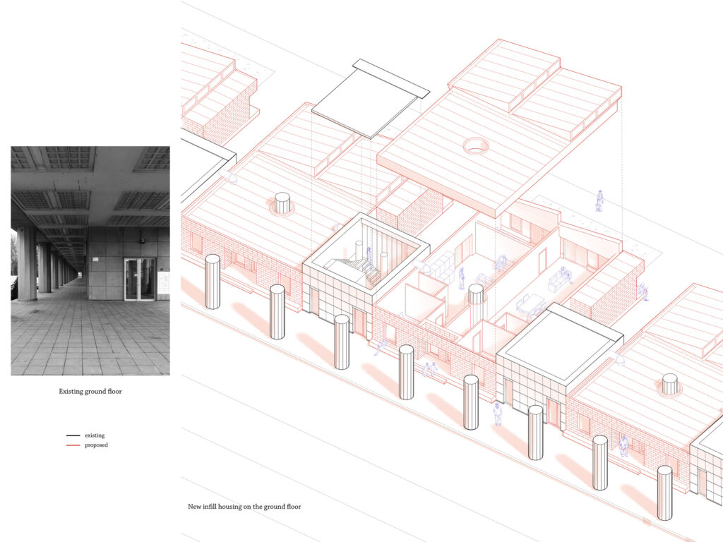
Task: Select the black 'existing' legend line
Action: coord(73,435)
